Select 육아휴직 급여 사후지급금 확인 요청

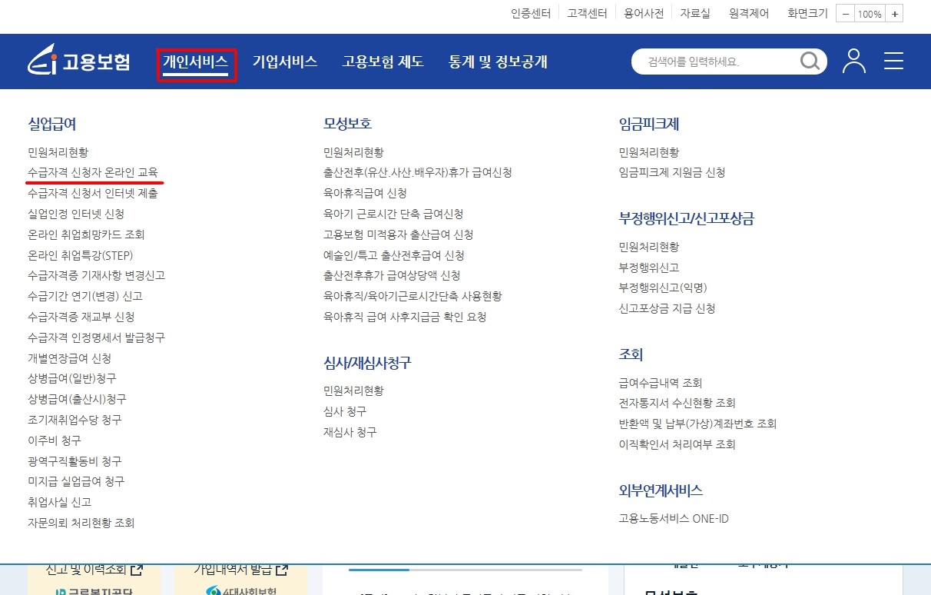coord(405,317)
